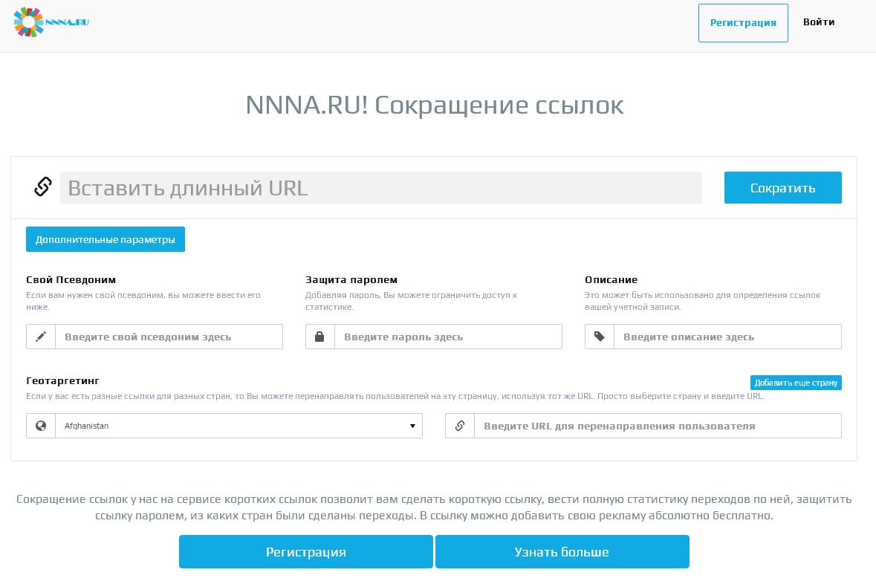
Task: Click the top Регистрация button in header
Action: 743,23
